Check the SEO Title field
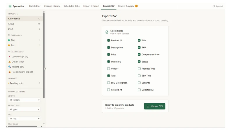 pos(139,76)
